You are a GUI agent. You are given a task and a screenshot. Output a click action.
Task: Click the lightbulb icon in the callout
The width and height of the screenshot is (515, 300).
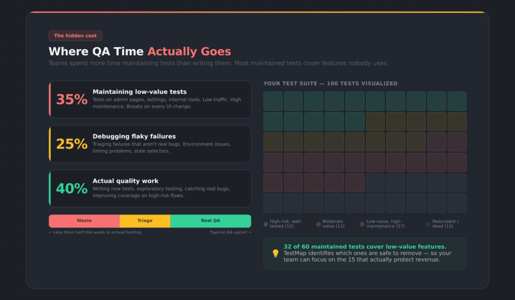click(275, 253)
